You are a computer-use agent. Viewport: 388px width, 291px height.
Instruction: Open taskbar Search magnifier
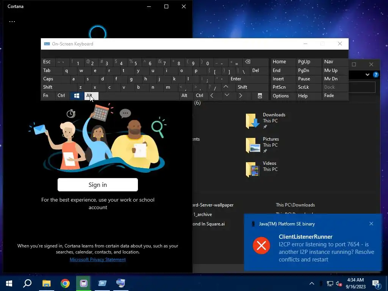tap(27, 283)
